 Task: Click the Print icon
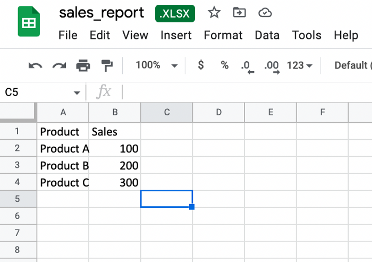click(83, 65)
